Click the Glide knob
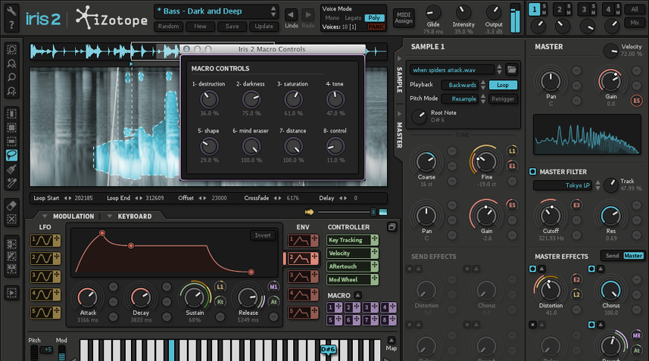 [433, 12]
